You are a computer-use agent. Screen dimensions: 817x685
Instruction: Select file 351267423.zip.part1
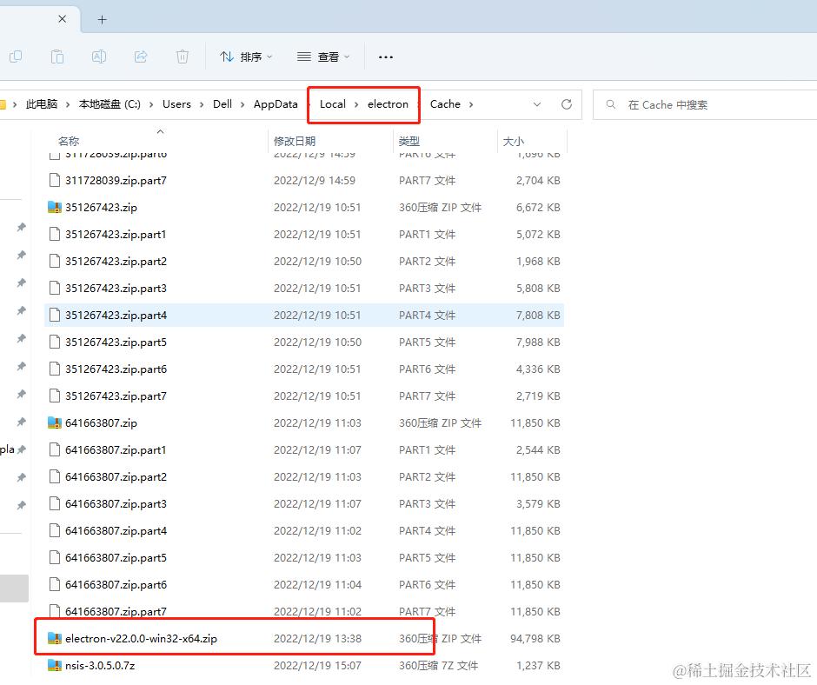click(x=304, y=234)
